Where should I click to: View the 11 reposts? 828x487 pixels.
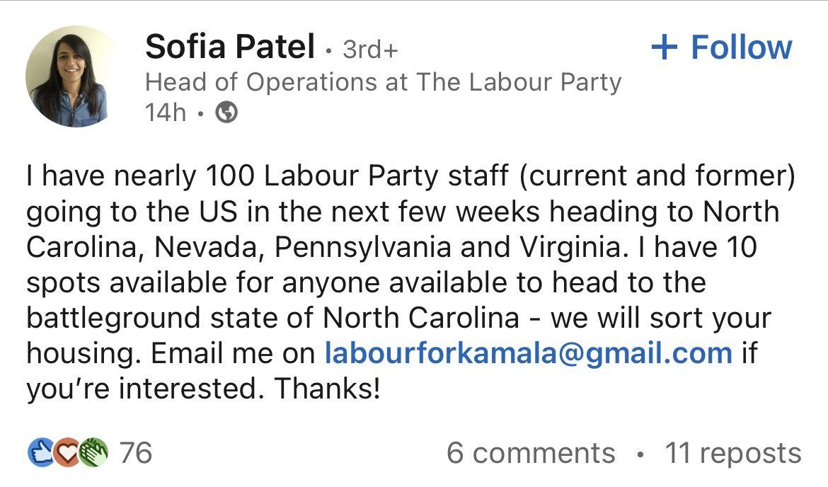pyautogui.click(x=732, y=453)
